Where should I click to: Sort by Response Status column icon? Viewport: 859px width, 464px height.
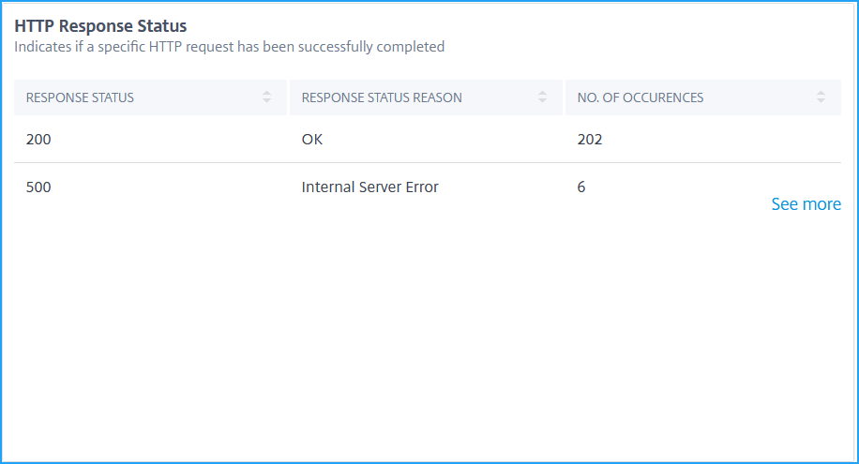[x=266, y=97]
